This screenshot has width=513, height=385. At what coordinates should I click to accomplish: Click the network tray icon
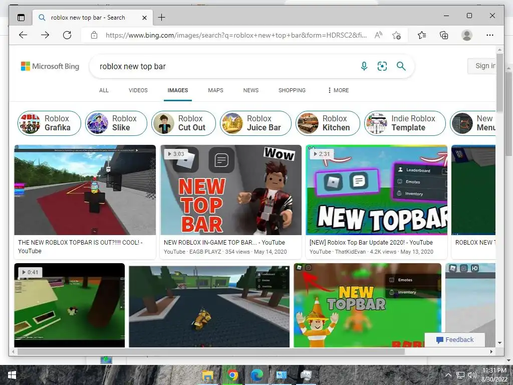[460, 375]
